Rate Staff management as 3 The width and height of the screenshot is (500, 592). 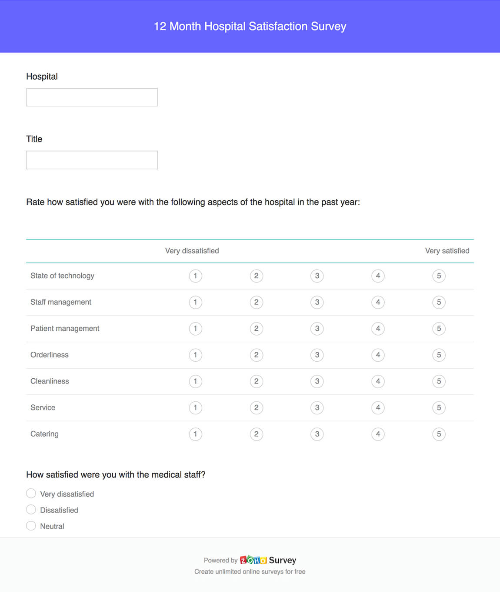(317, 302)
